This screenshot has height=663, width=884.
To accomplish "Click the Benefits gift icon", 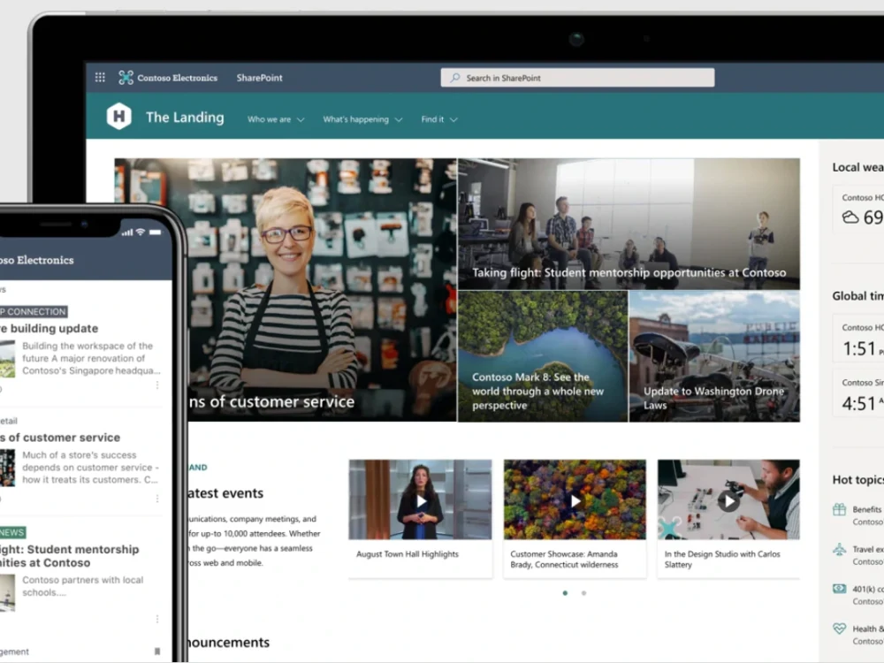I will point(840,509).
